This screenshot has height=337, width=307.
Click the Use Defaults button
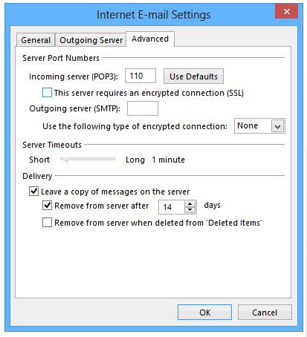[193, 76]
